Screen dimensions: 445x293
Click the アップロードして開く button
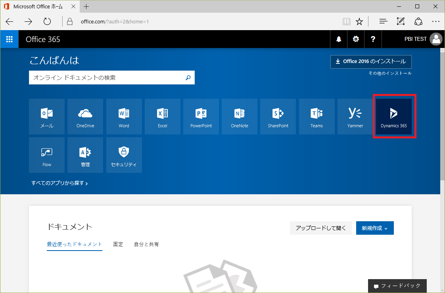click(x=321, y=228)
